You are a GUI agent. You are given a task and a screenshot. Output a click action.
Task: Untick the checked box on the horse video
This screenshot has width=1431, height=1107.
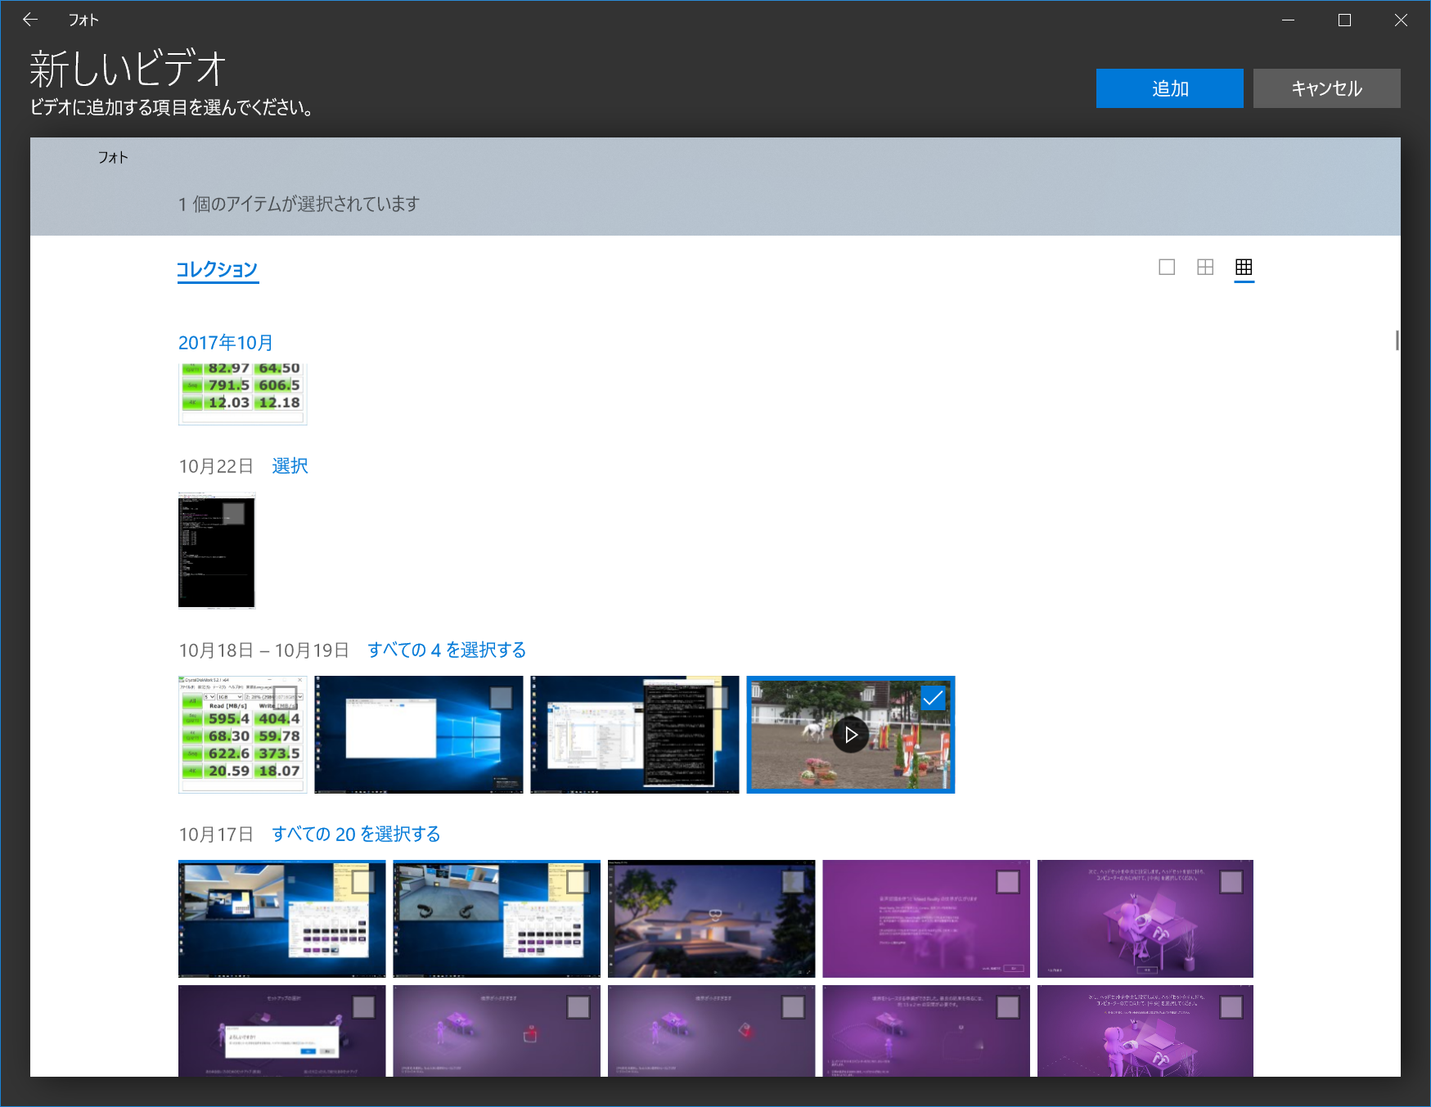933,697
